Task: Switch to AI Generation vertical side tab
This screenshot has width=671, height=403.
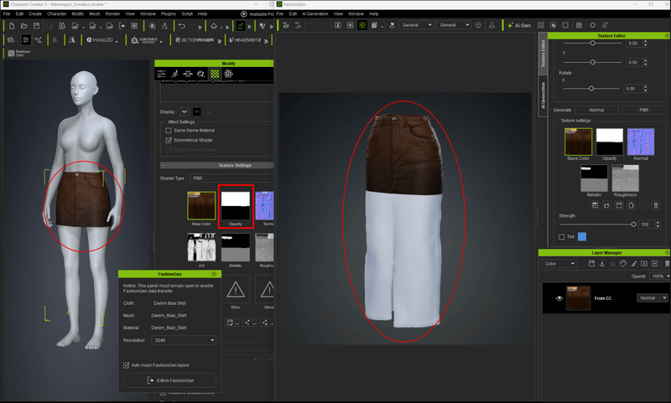Action: [x=543, y=95]
